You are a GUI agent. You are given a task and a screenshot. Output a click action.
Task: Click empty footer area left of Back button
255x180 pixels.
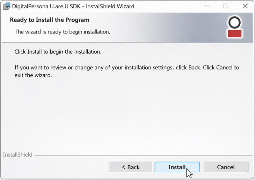[52, 167]
